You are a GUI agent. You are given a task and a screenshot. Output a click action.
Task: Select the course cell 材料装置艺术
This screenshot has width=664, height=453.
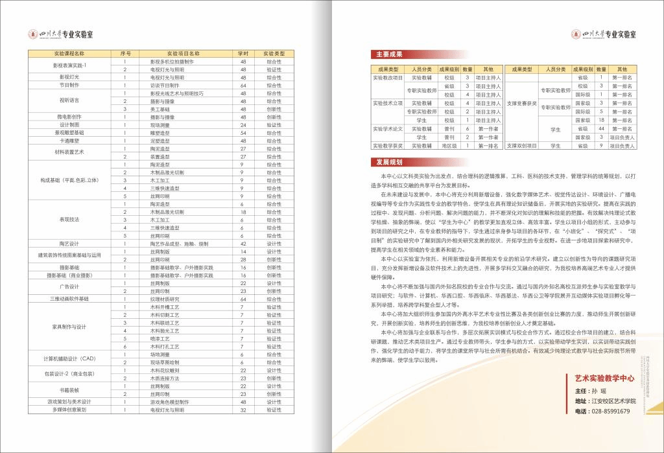[69, 152]
